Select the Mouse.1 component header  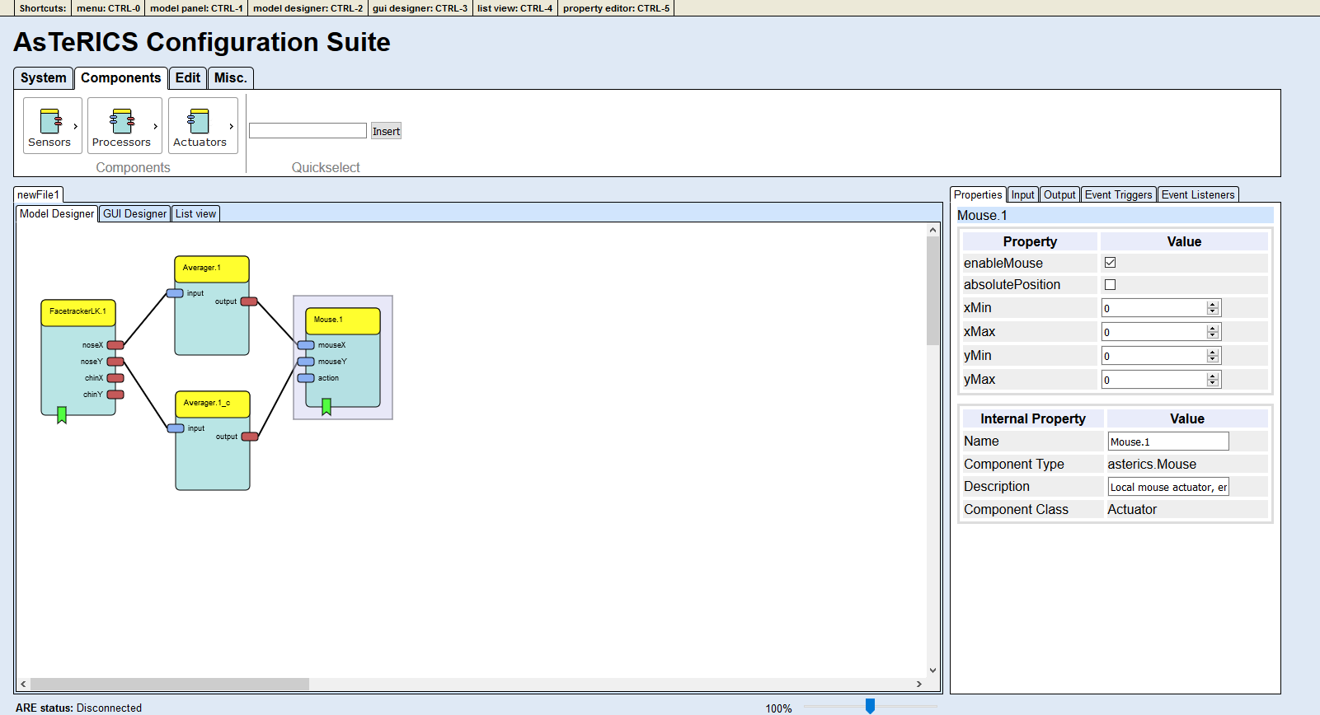click(343, 320)
